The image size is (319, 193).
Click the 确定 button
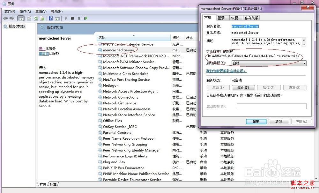(x=256, y=122)
